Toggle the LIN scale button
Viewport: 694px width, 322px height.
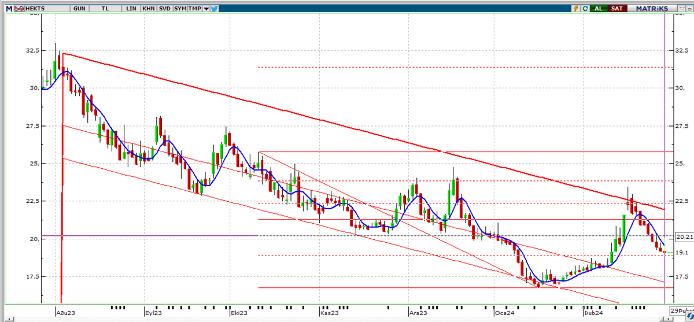pos(131,9)
